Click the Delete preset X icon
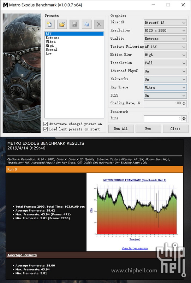This screenshot has height=283, width=191. [99, 24]
